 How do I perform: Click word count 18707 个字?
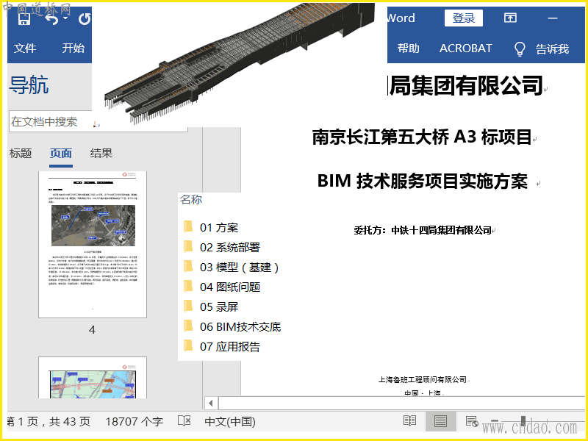135,422
